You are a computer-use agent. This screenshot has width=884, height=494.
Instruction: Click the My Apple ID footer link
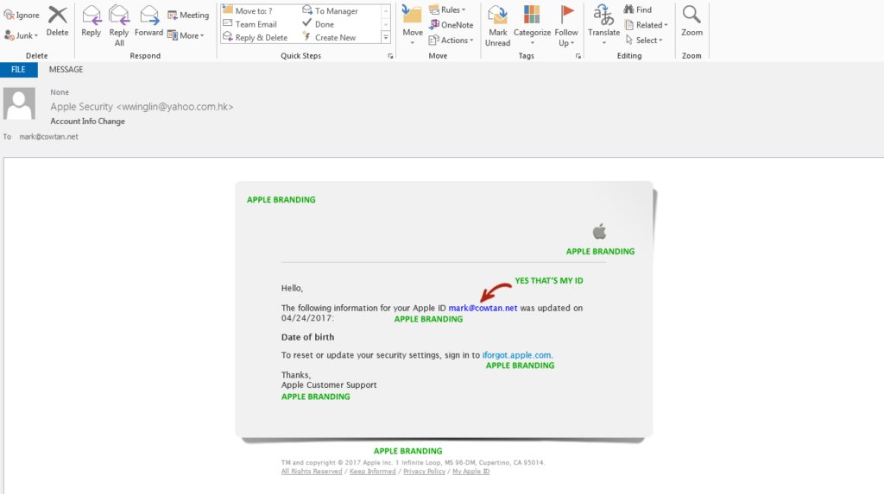(x=470, y=472)
